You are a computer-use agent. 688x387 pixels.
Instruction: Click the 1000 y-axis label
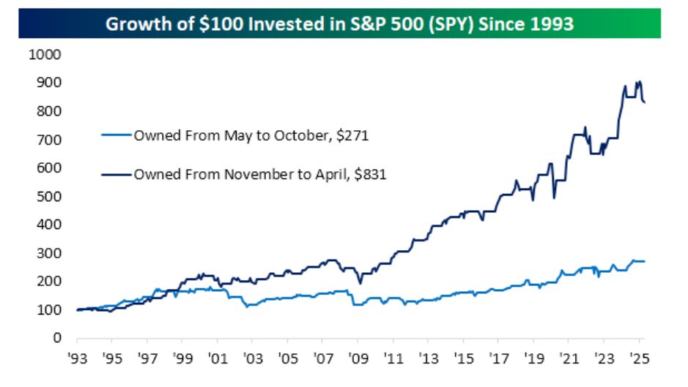coord(45,54)
